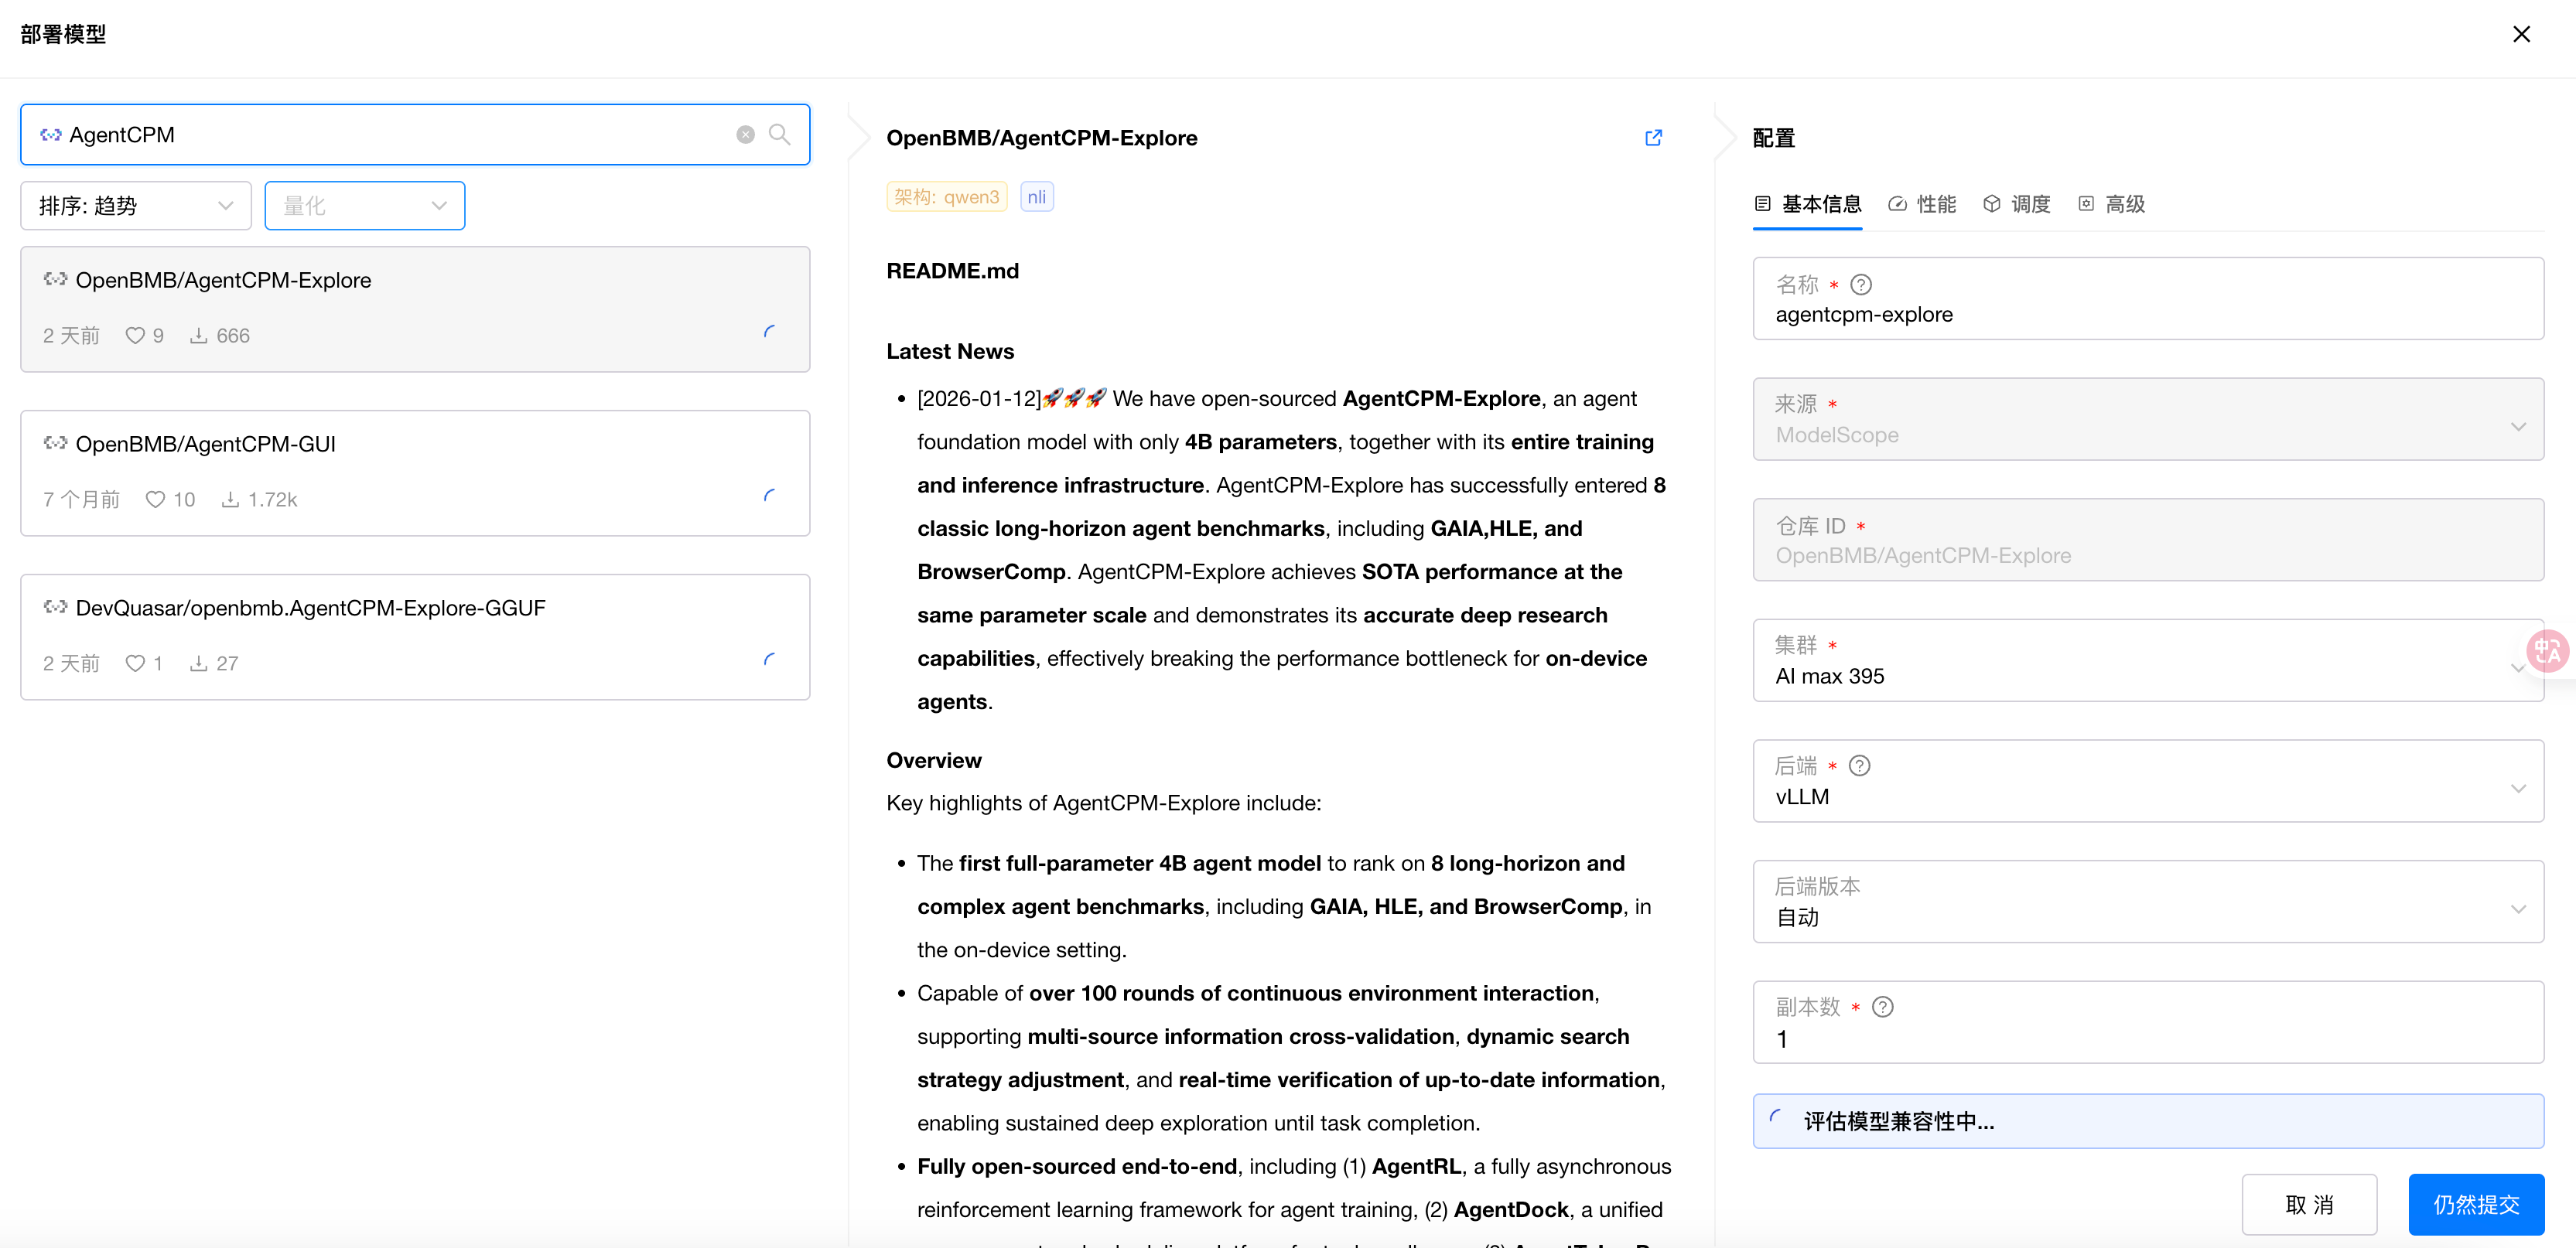Click the search magnifier icon
The height and width of the screenshot is (1248, 2576).
click(779, 135)
